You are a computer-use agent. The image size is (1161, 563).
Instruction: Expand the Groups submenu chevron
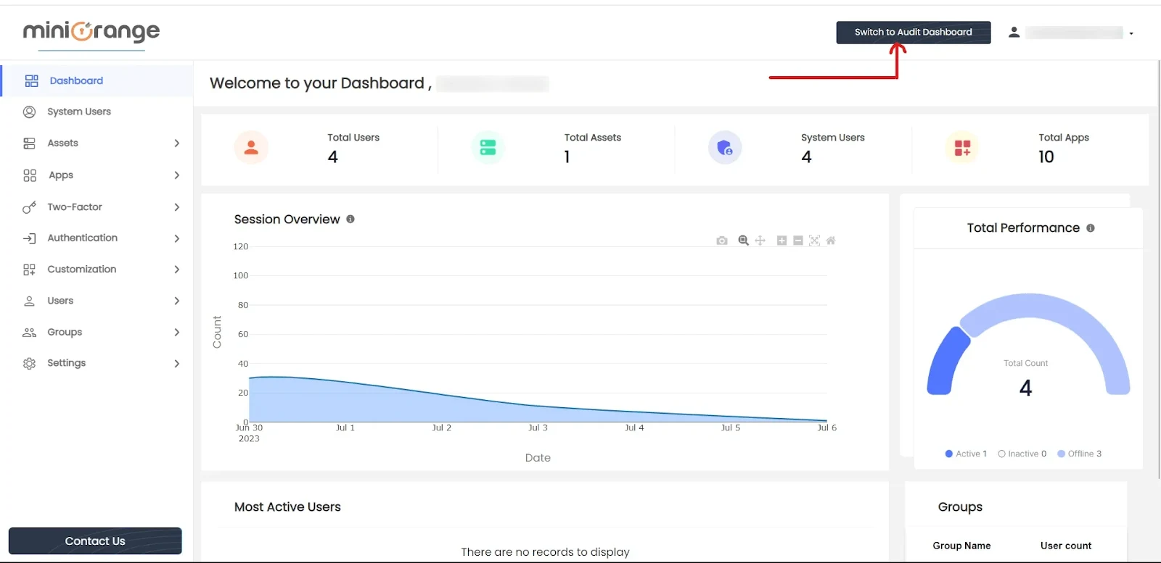click(176, 333)
